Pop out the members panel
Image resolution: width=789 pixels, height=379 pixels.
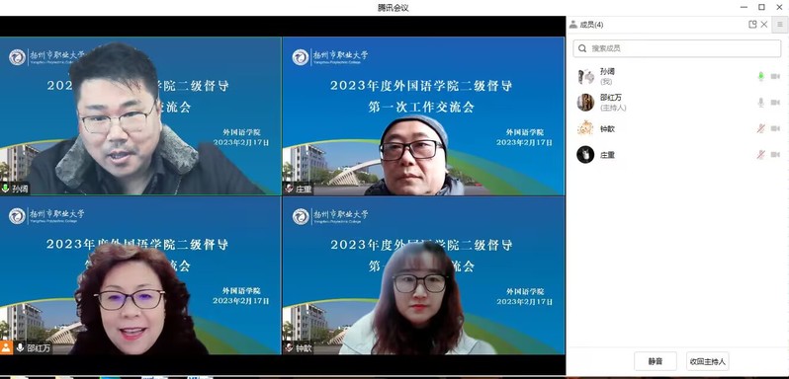click(752, 24)
